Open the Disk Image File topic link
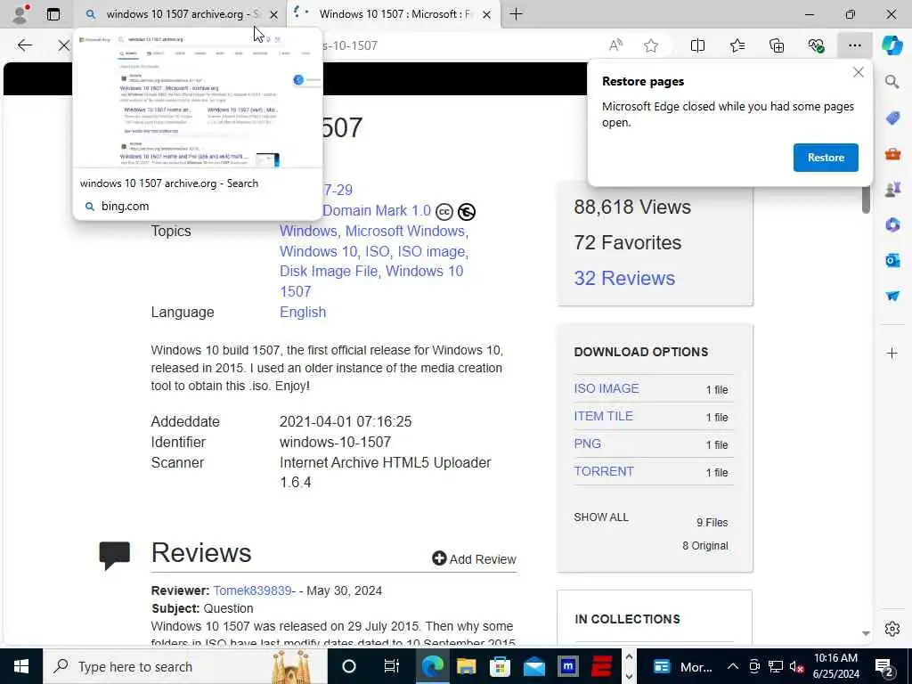The image size is (912, 684). (x=329, y=271)
